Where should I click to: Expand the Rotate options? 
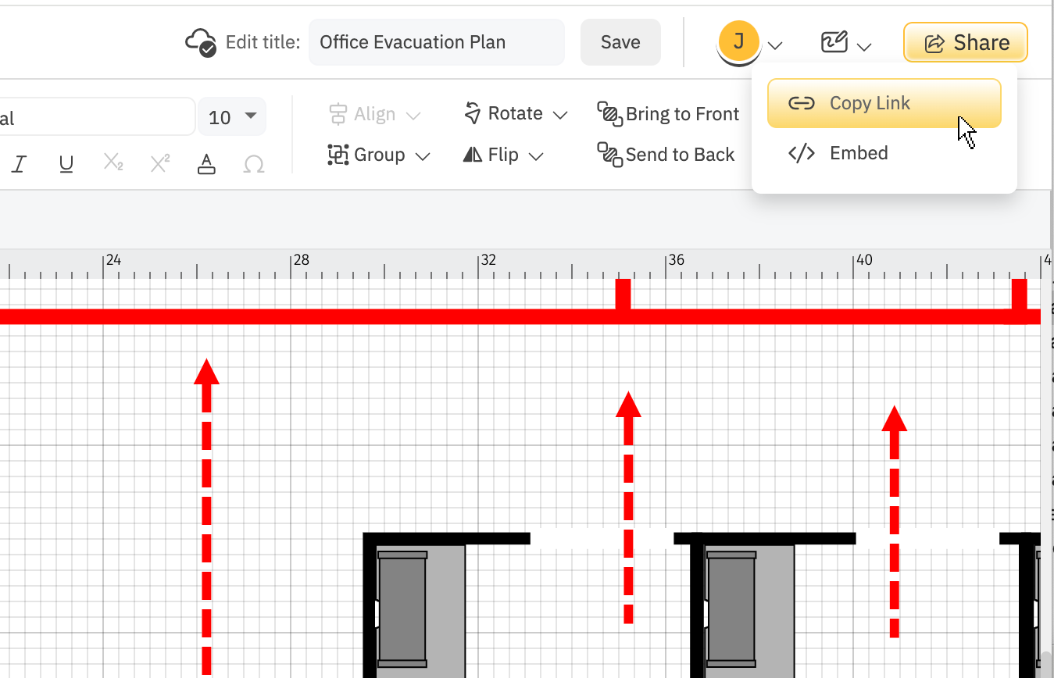click(x=516, y=114)
